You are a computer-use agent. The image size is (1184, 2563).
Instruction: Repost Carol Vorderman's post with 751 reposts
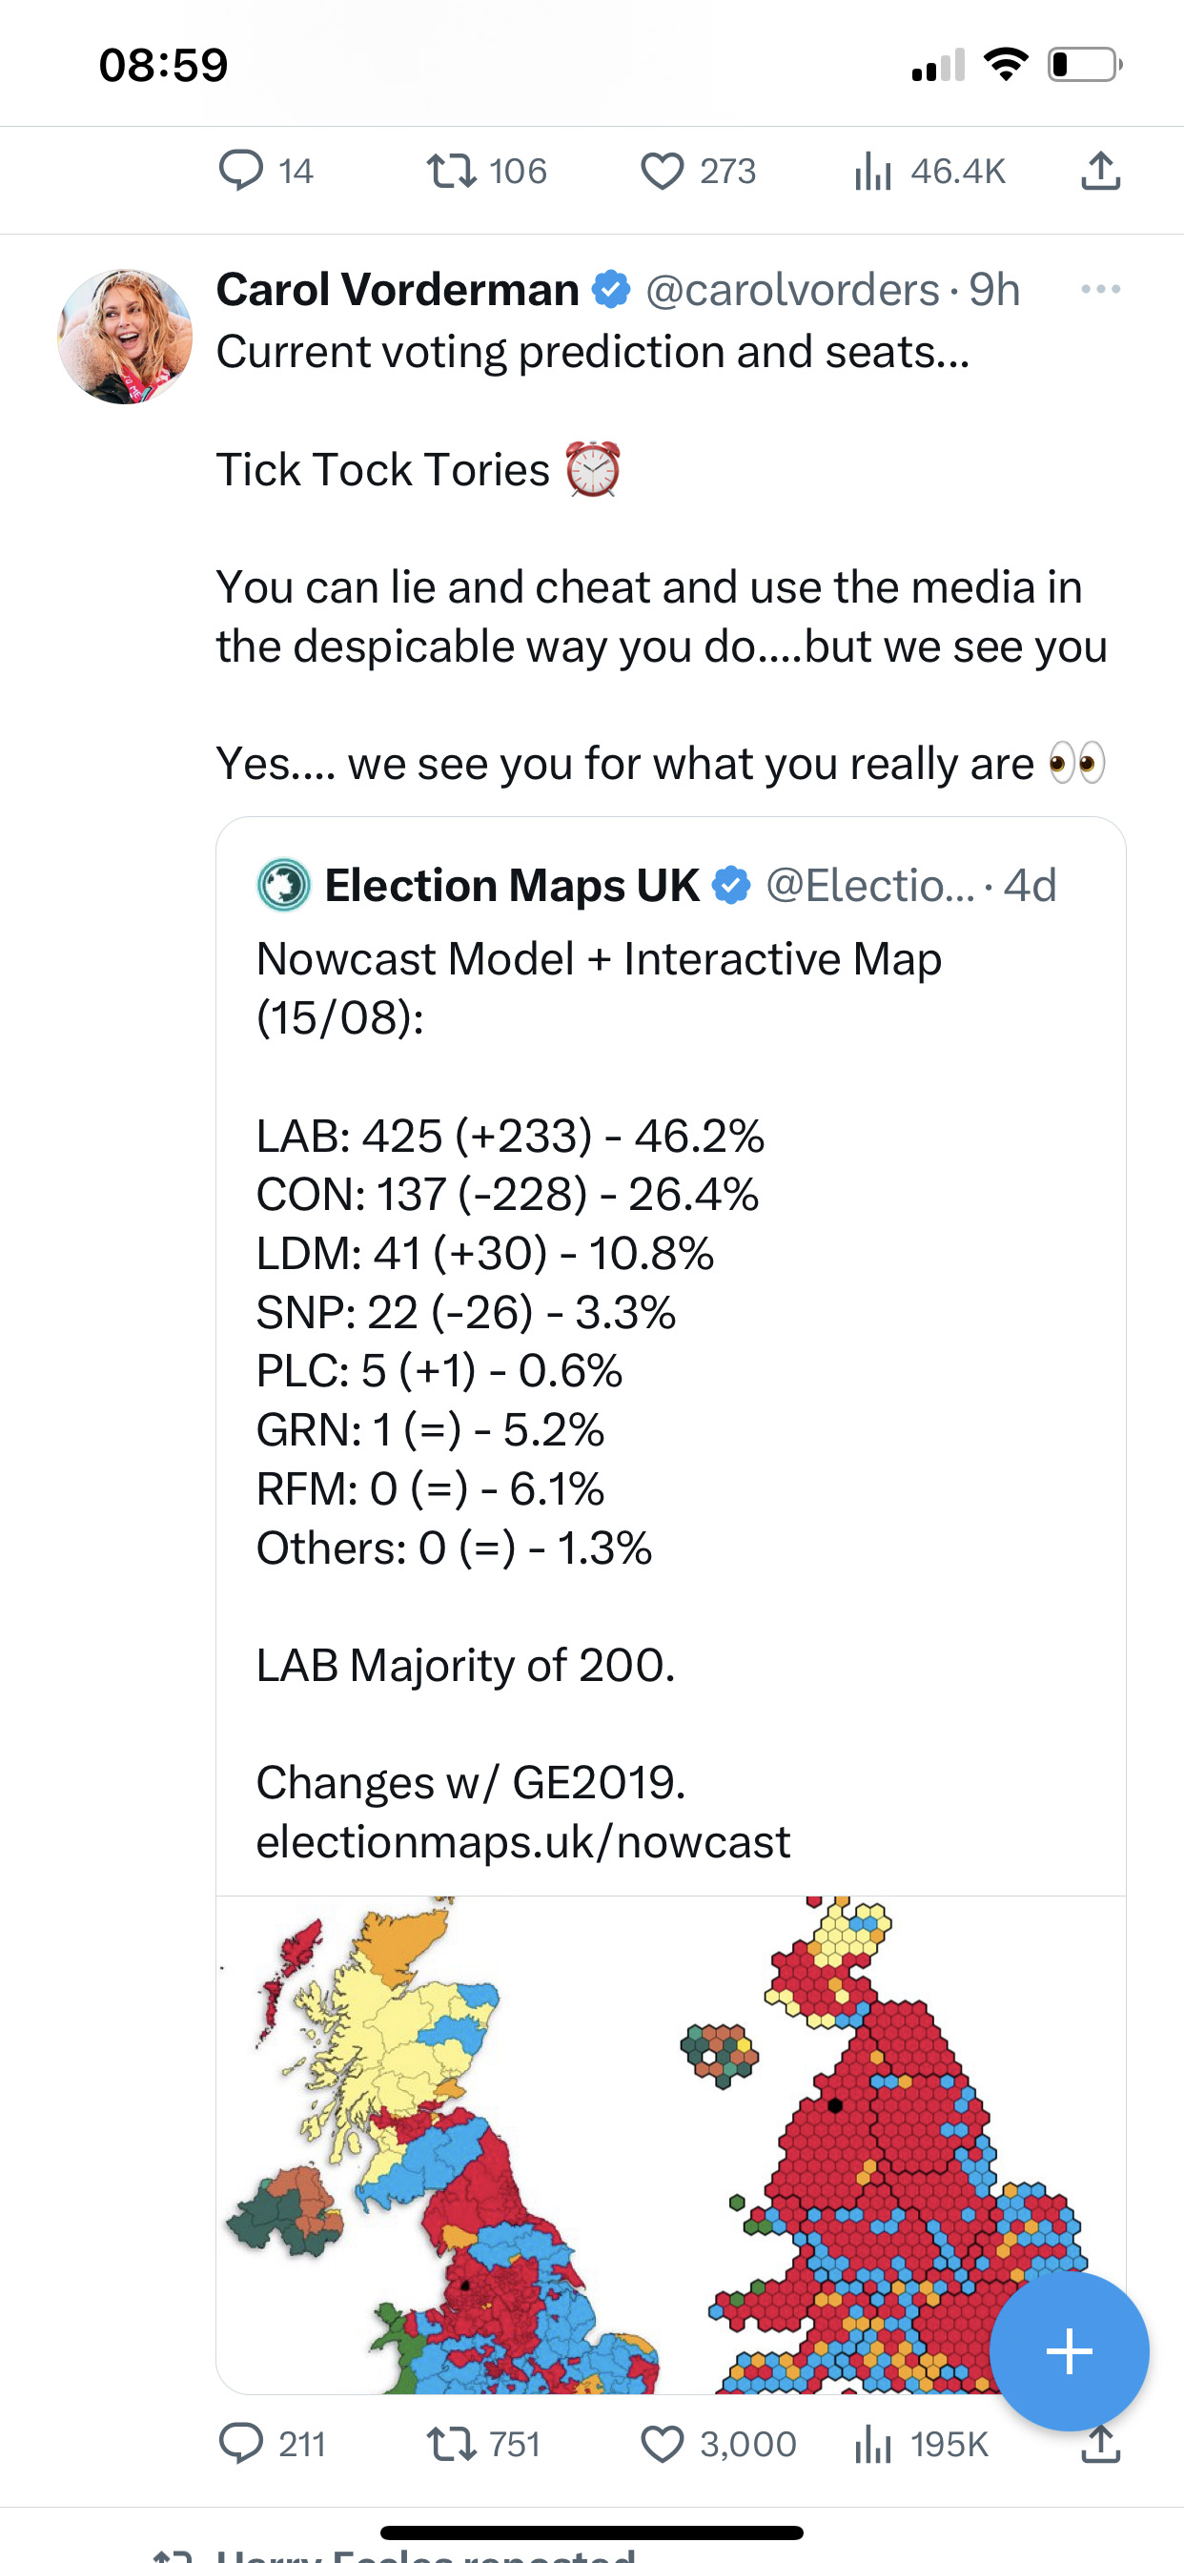(x=483, y=2444)
